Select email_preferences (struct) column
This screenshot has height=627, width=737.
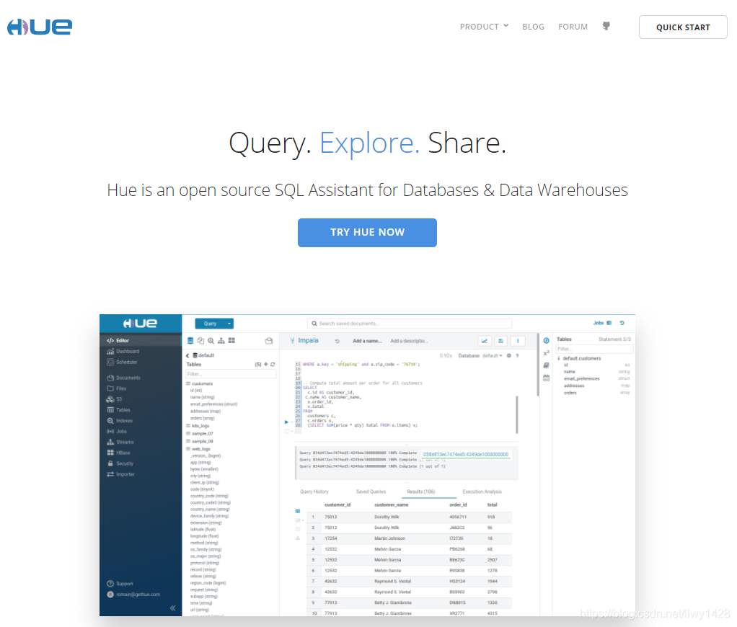213,404
